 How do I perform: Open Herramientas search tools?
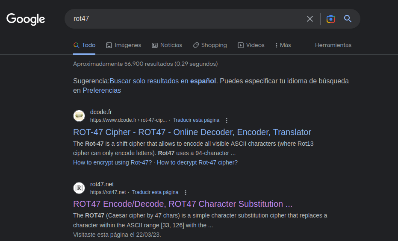(x=333, y=45)
